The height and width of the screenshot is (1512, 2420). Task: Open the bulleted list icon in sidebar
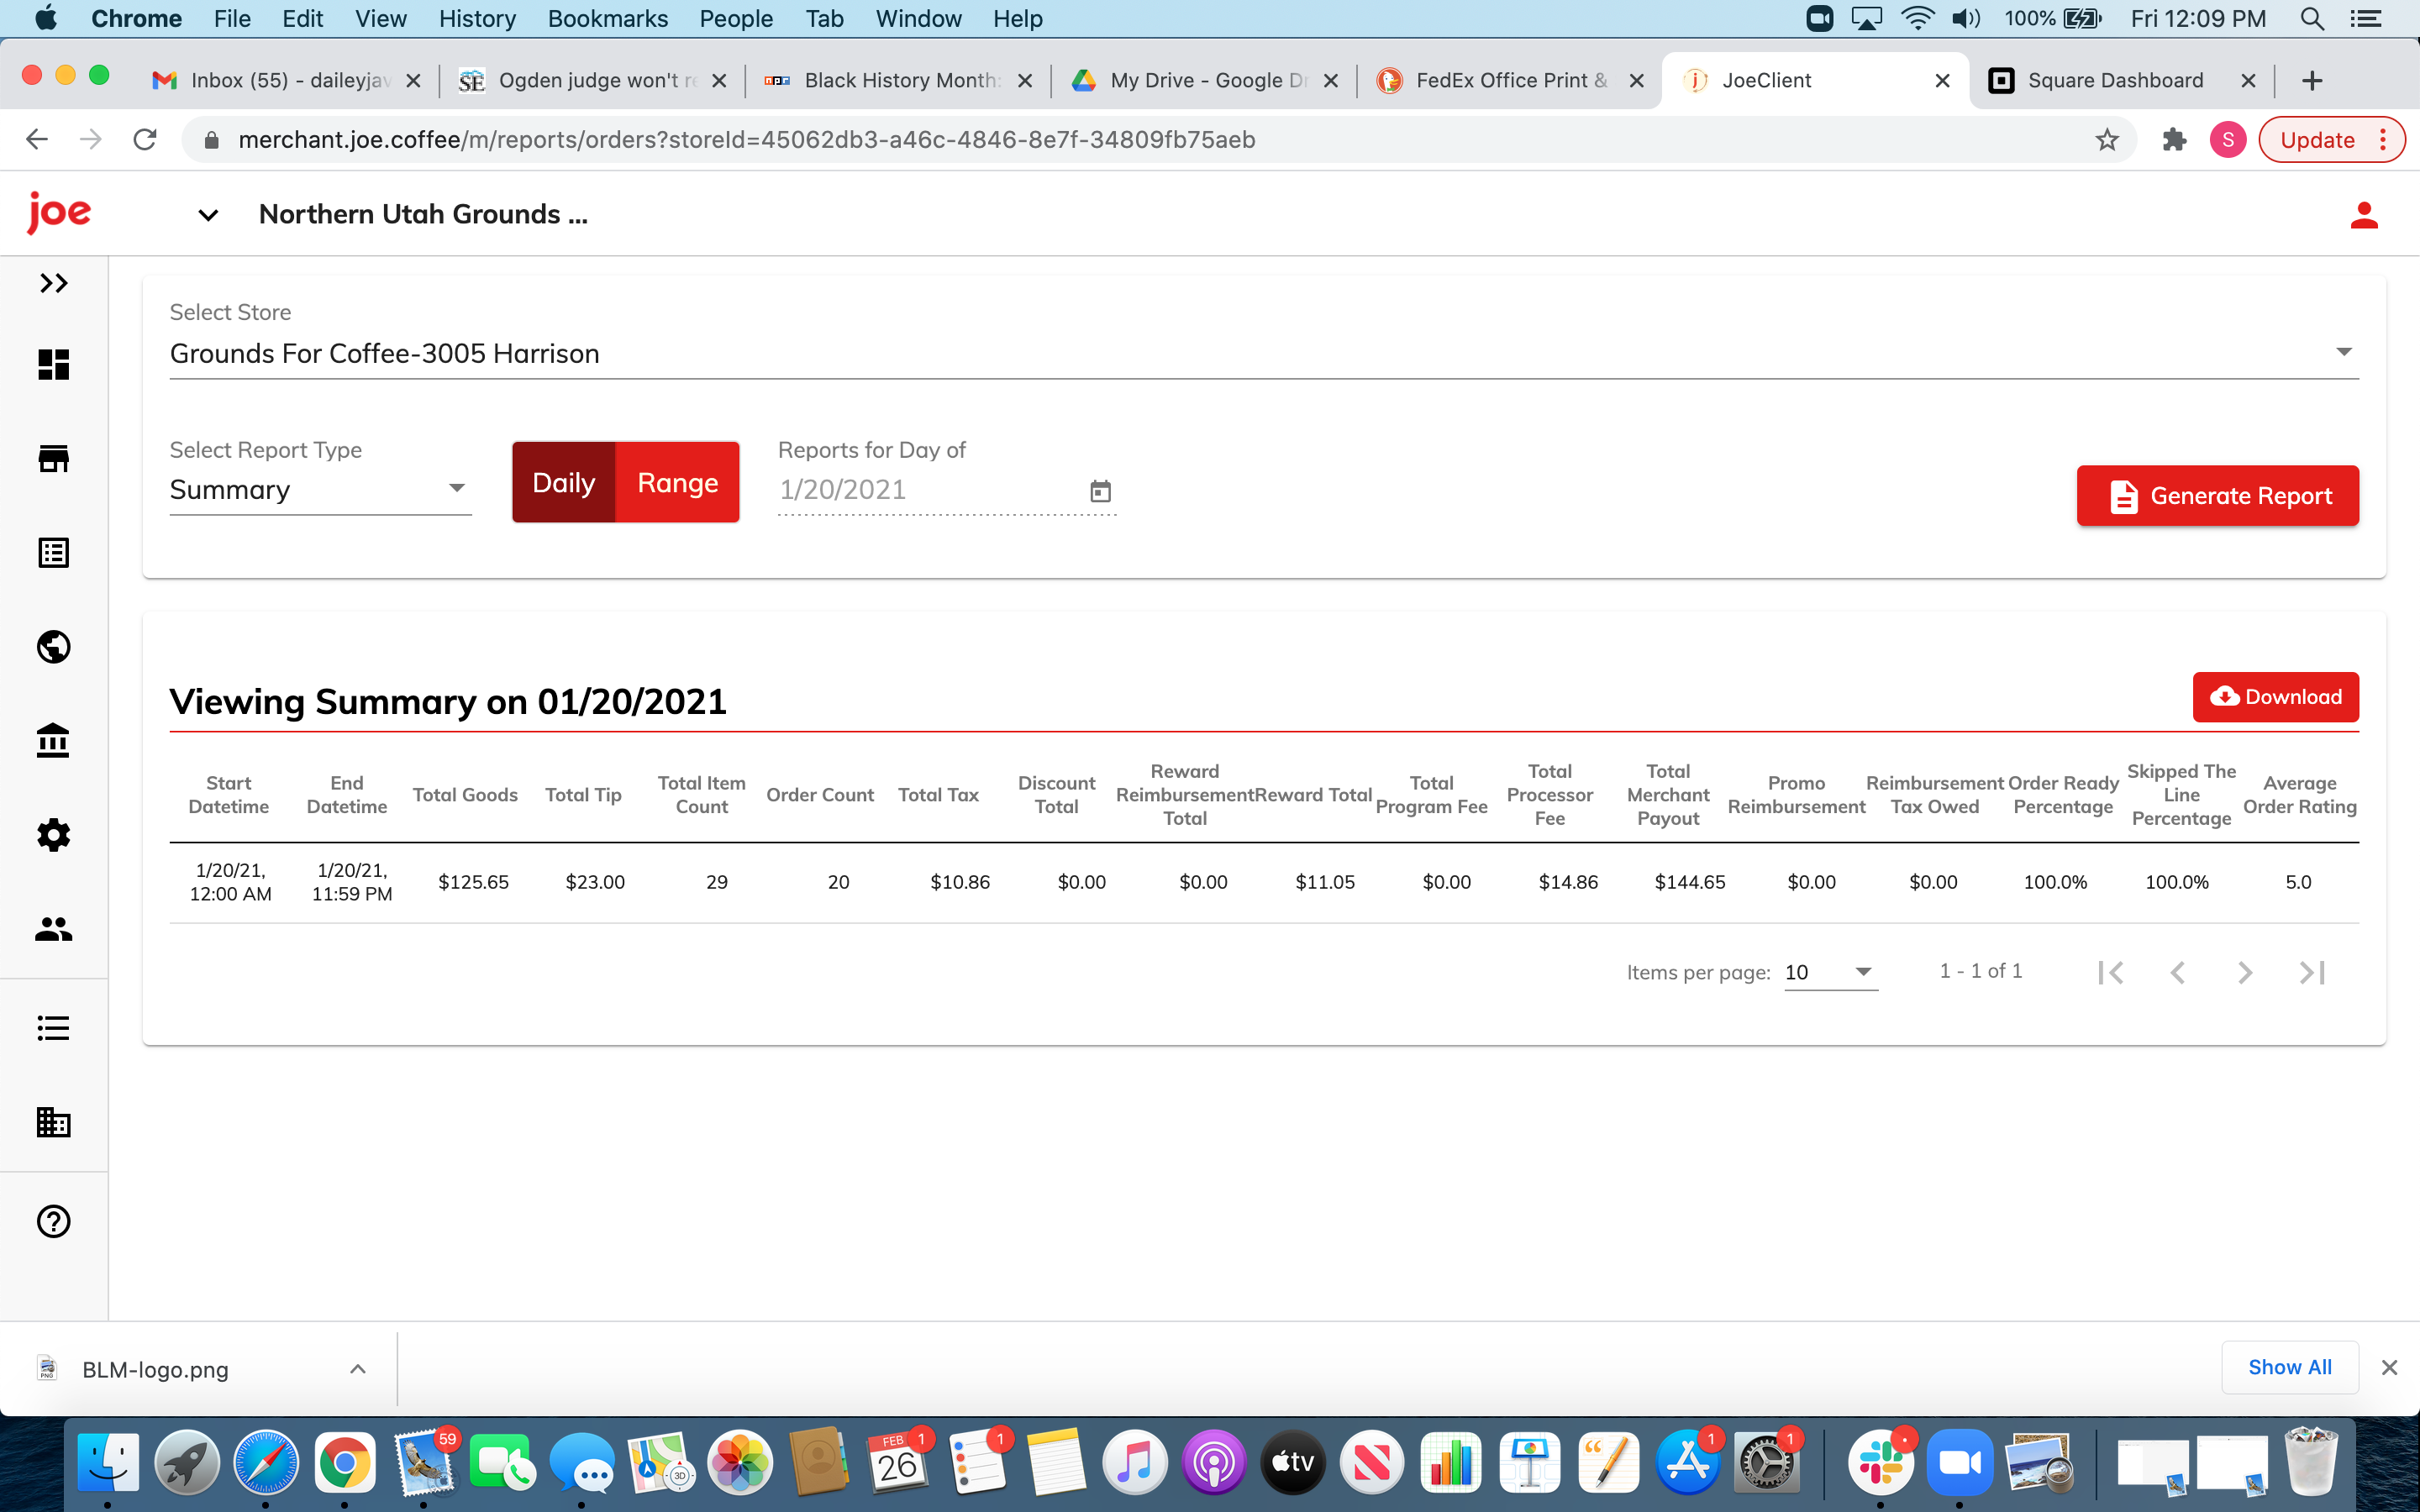tap(53, 1028)
